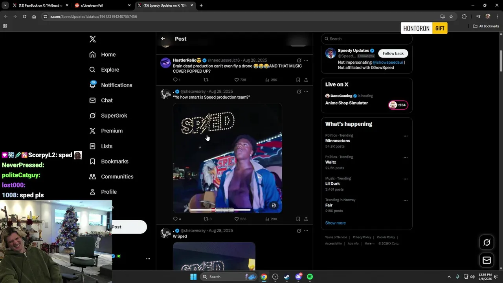The width and height of the screenshot is (503, 283).
Task: Repost the "Yo how smart" post
Action: point(207,219)
